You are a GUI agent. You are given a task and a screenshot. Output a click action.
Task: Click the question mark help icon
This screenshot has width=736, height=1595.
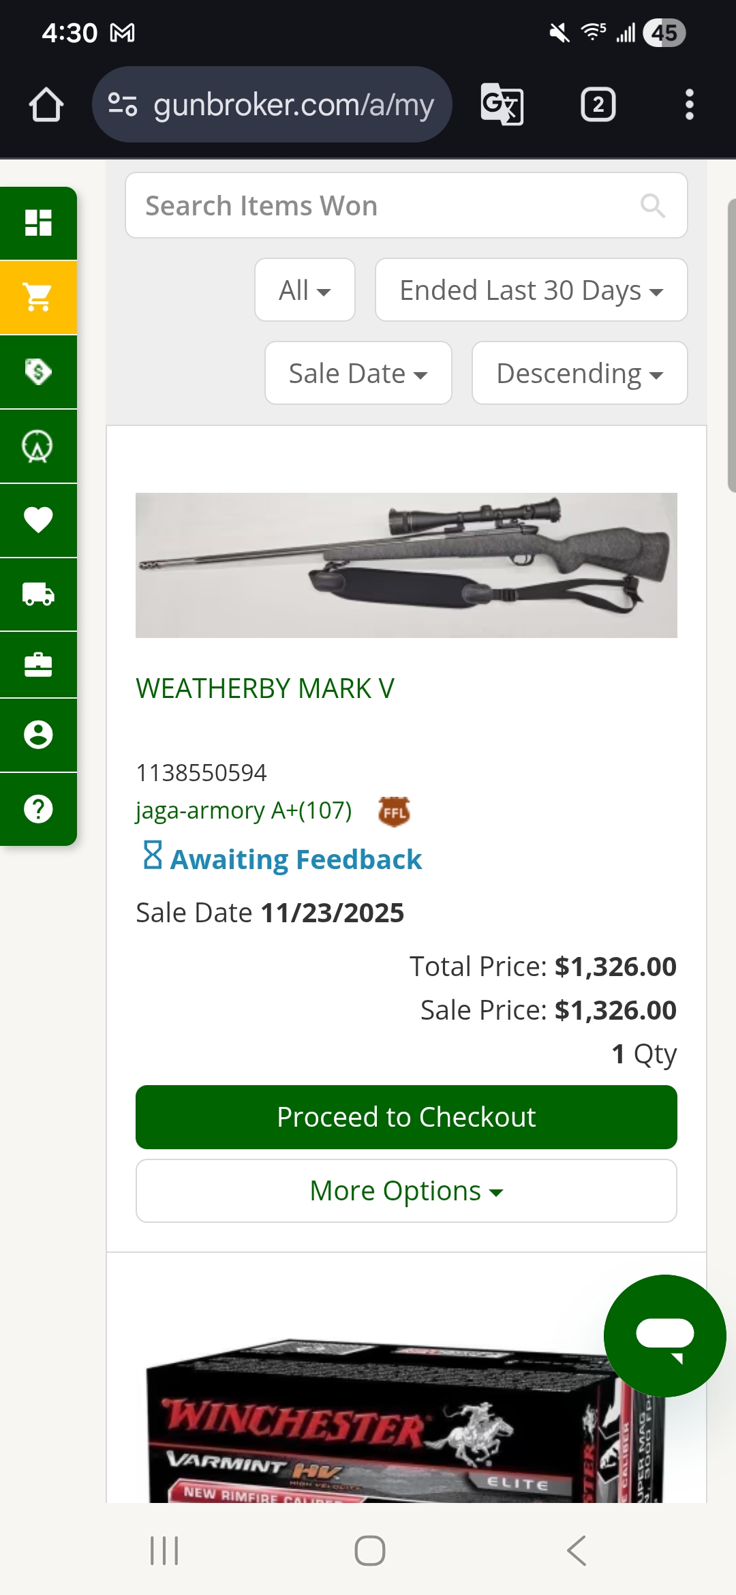click(x=38, y=809)
